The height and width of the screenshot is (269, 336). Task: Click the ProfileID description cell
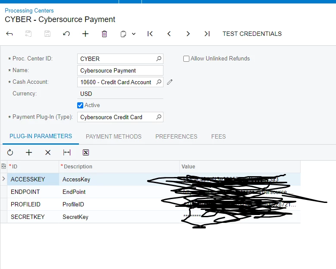[x=119, y=204]
